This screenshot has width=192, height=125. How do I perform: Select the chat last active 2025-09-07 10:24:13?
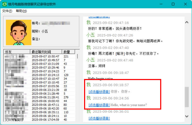[x=40, y=75]
